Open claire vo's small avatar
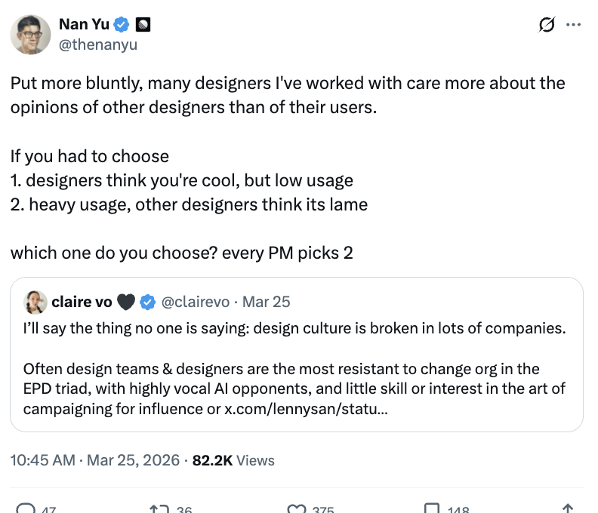 point(34,302)
